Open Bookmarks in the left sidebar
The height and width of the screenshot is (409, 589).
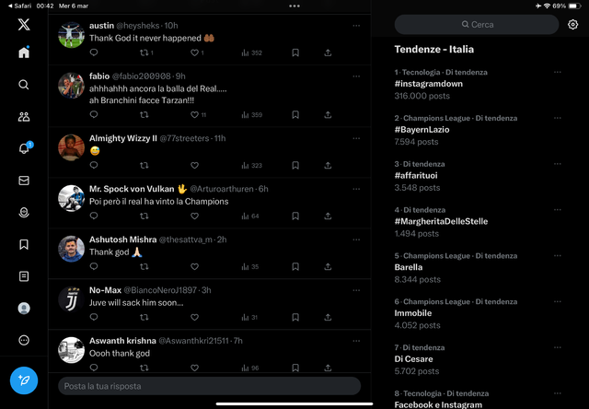click(x=24, y=245)
